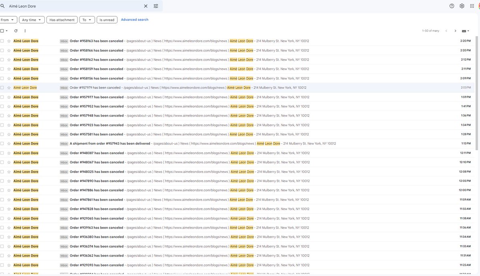Click the vertical scrollbar of the mail list
This screenshot has width=480, height=276.
tap(477, 93)
